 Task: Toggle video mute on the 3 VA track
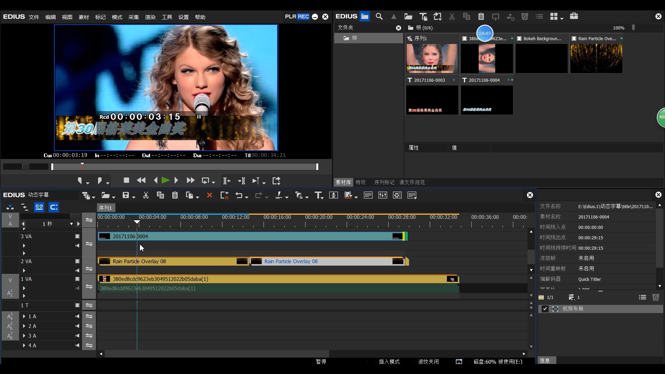click(x=77, y=237)
